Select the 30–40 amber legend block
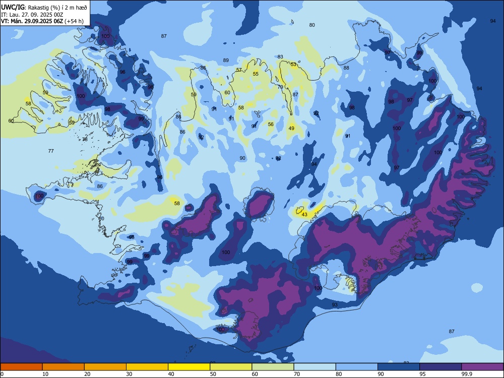Image resolution: width=504 pixels, height=378 pixels. click(x=147, y=367)
